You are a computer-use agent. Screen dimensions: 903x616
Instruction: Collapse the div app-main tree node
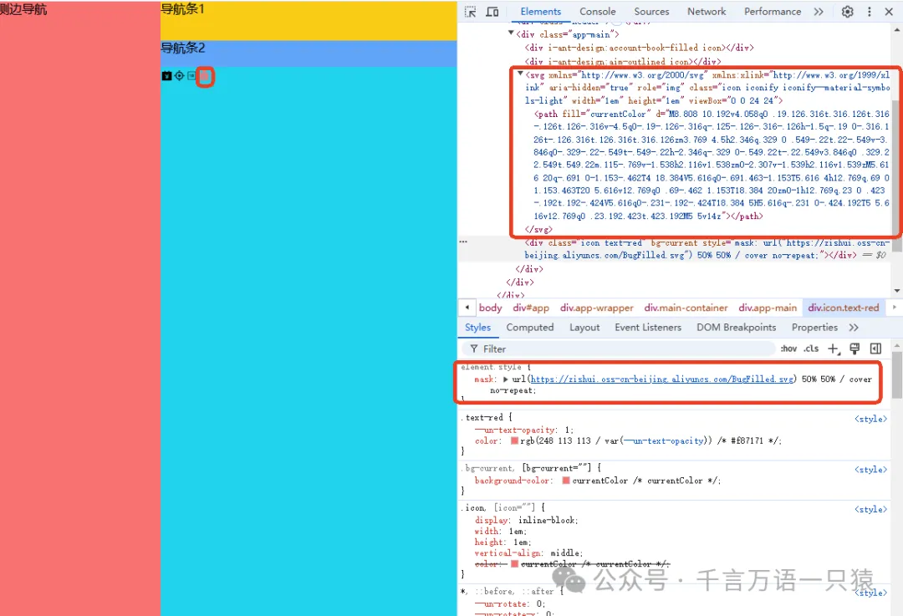pyautogui.click(x=511, y=34)
